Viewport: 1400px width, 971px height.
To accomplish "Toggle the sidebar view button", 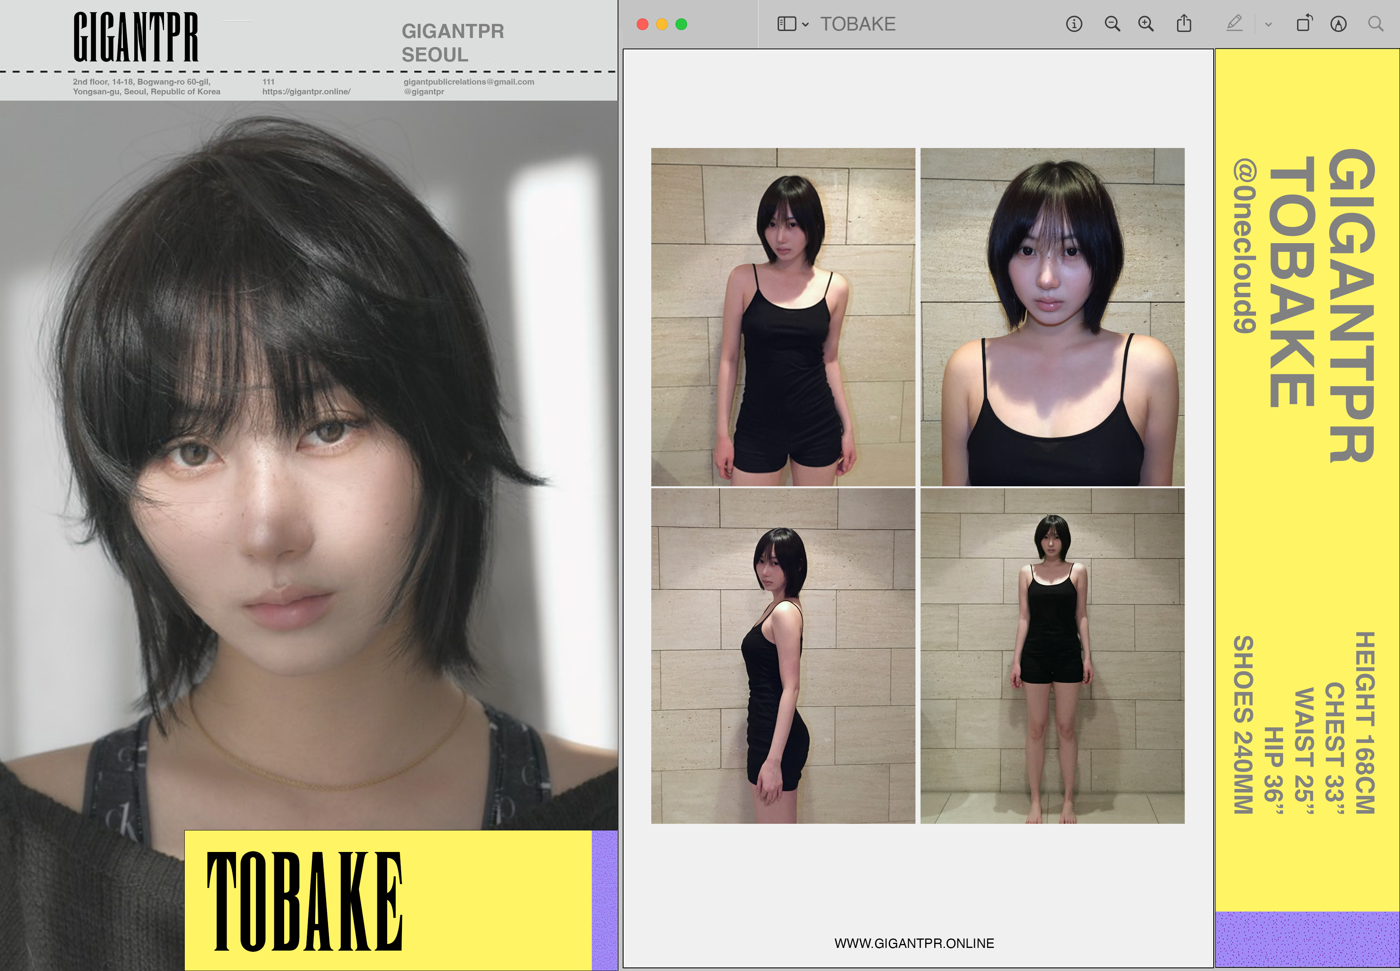I will pyautogui.click(x=786, y=24).
